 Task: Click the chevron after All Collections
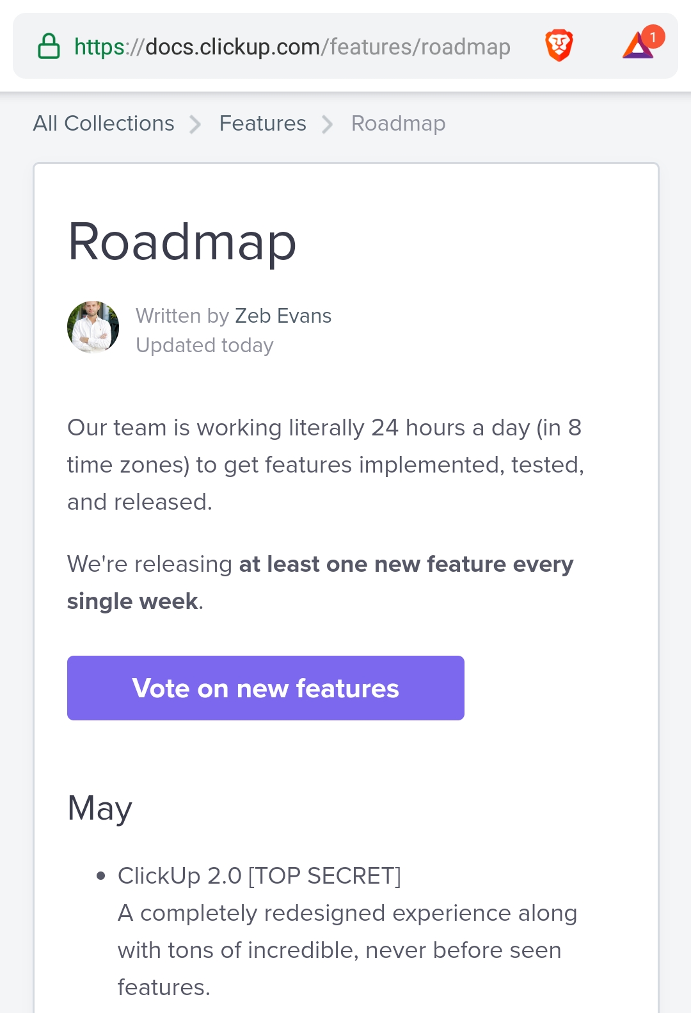point(195,124)
